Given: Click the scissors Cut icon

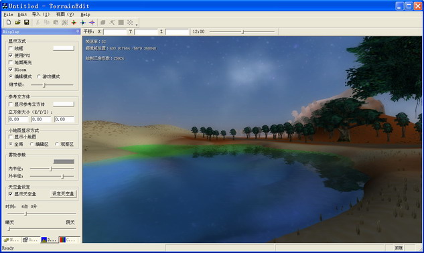Looking at the screenshot, I should (x=38, y=23).
